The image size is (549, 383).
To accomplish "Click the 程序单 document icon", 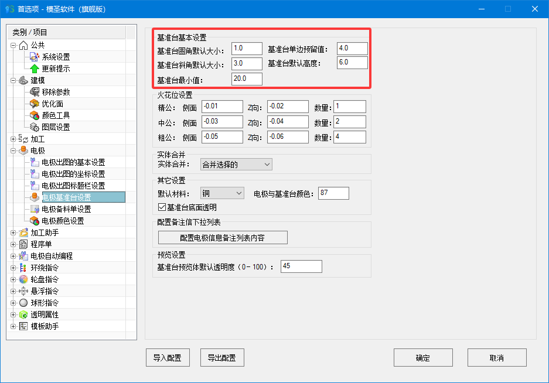I will tap(23, 244).
